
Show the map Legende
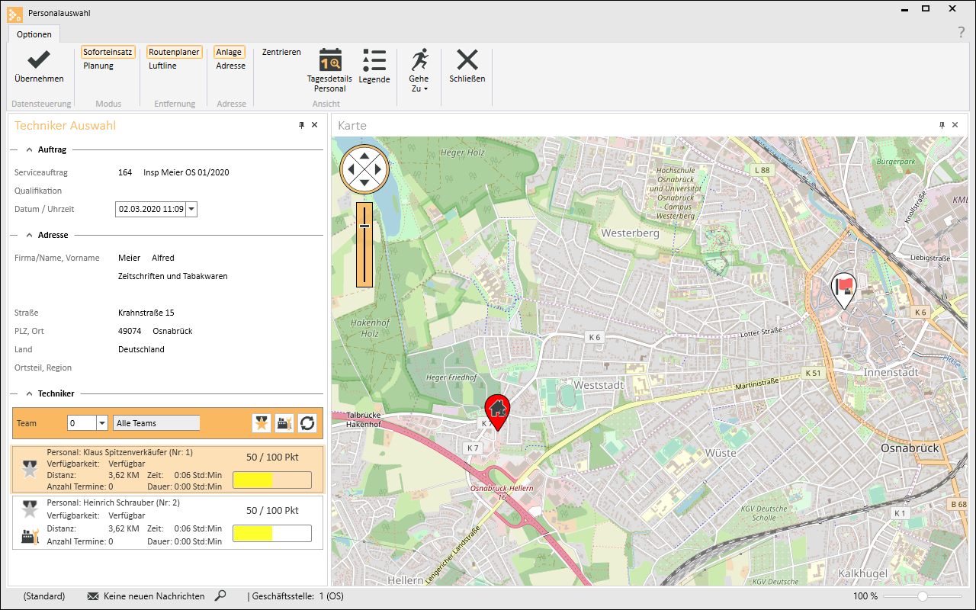point(374,60)
